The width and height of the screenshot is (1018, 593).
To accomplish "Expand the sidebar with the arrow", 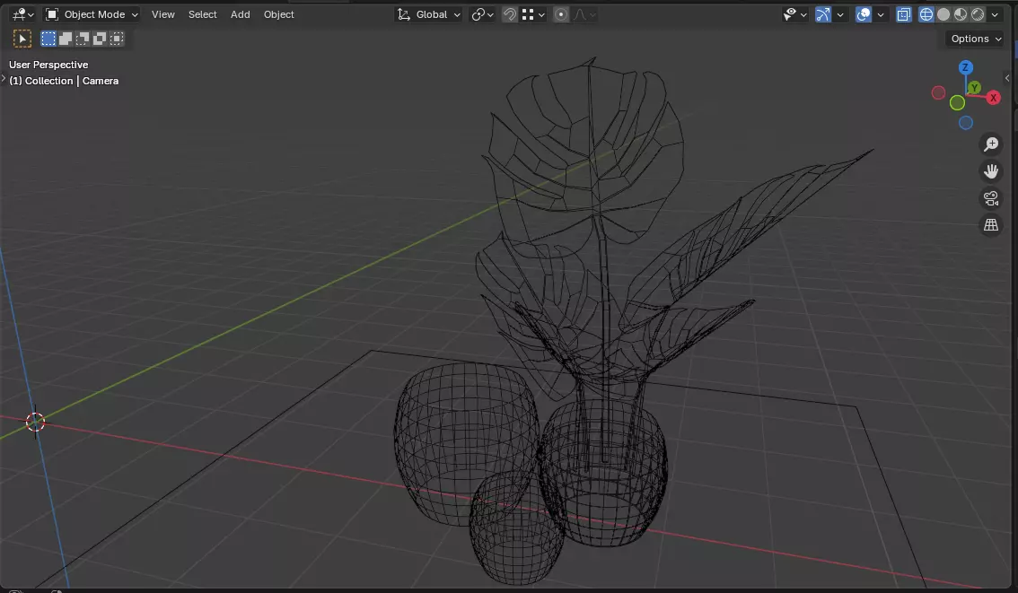I will click(x=1007, y=78).
